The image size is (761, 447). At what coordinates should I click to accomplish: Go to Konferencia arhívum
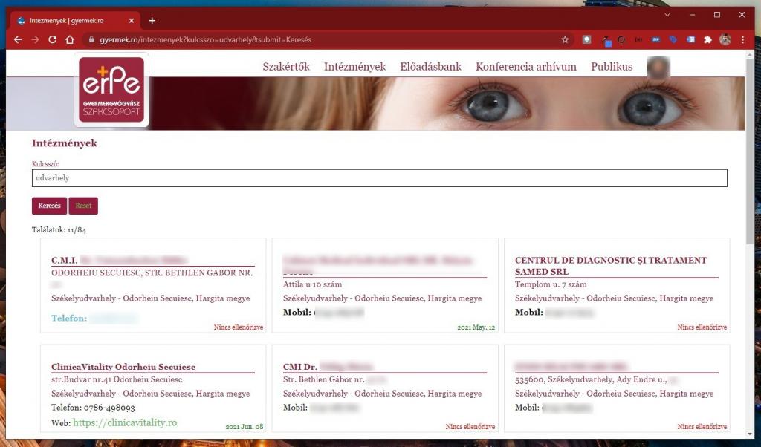[525, 67]
